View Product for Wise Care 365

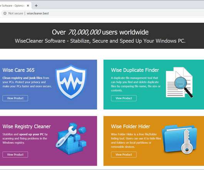point(15,98)
